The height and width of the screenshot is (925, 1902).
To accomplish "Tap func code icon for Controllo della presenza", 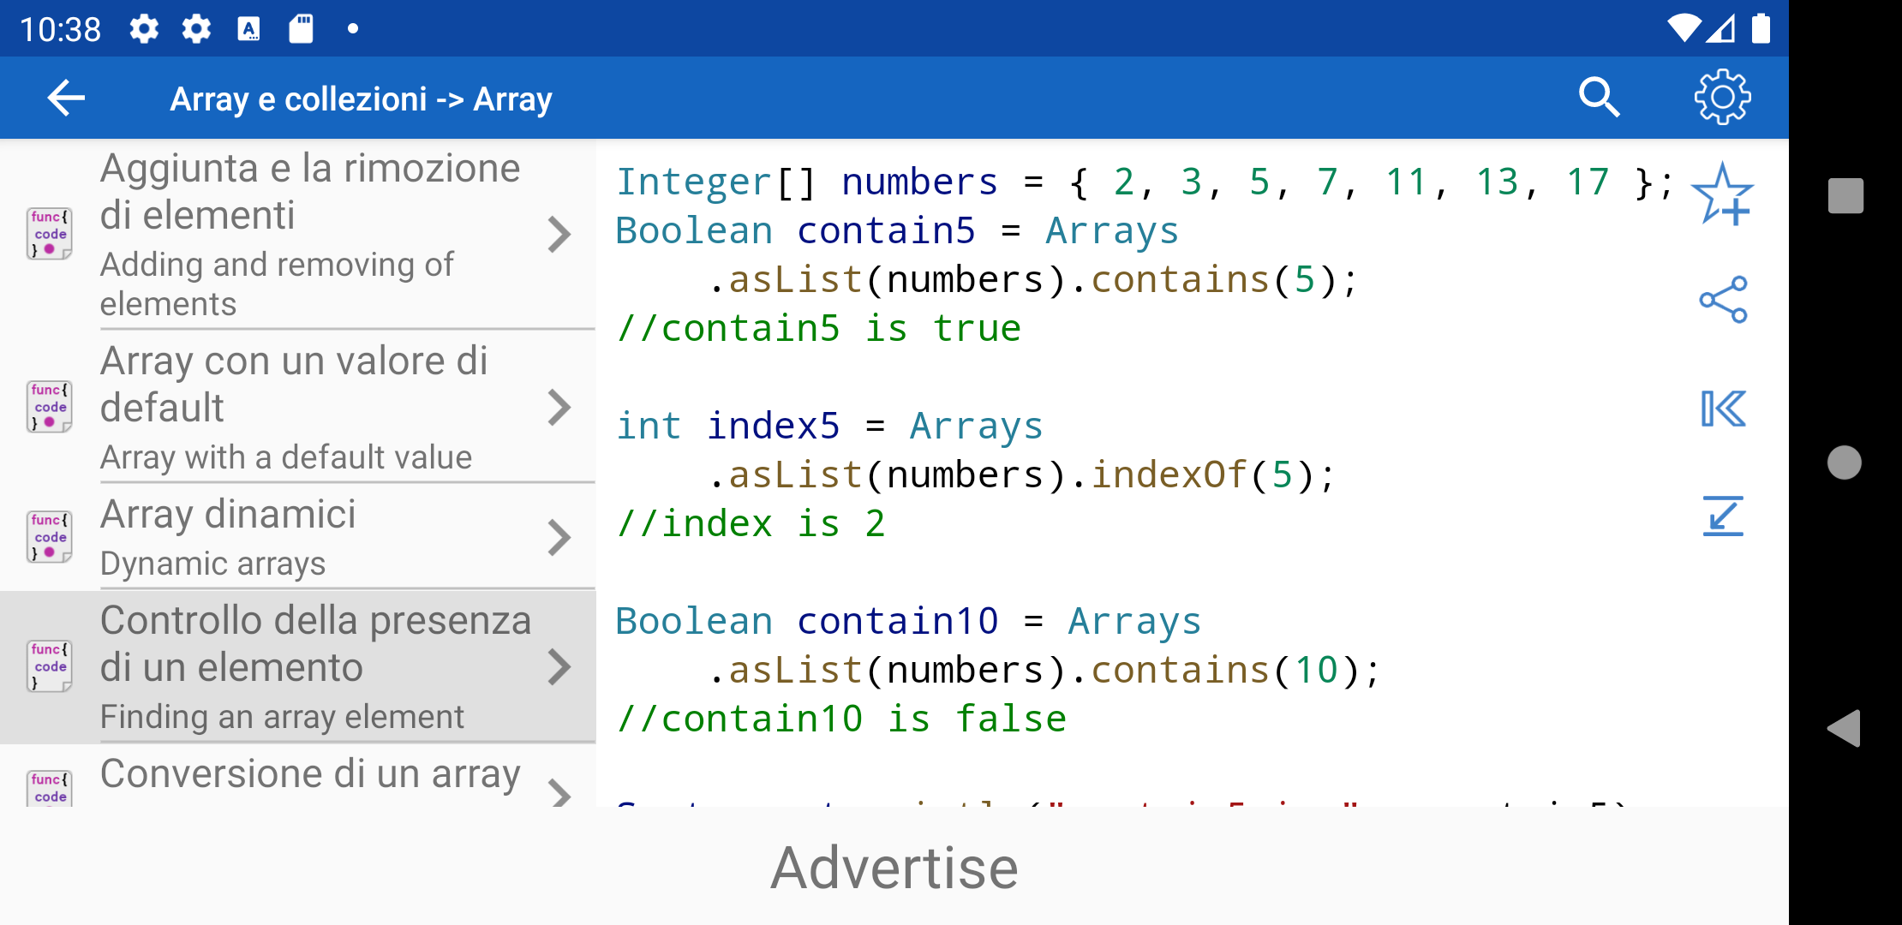I will 49,665.
